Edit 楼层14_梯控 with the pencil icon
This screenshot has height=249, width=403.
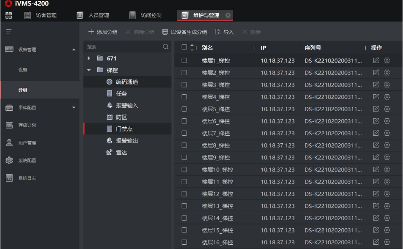click(x=376, y=218)
